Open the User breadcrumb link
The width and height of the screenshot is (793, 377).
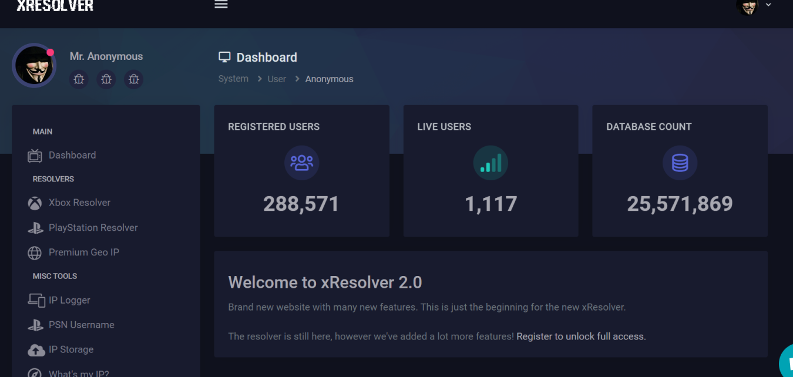277,79
